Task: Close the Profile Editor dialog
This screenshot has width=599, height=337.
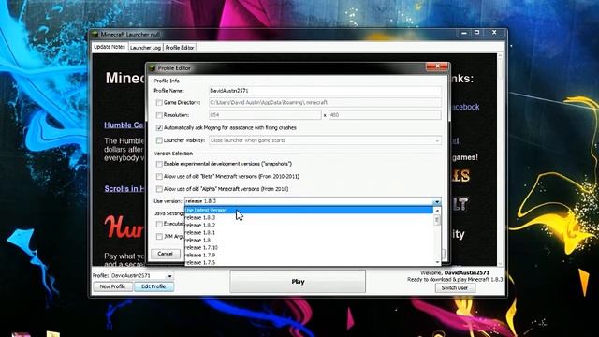Action: point(437,66)
